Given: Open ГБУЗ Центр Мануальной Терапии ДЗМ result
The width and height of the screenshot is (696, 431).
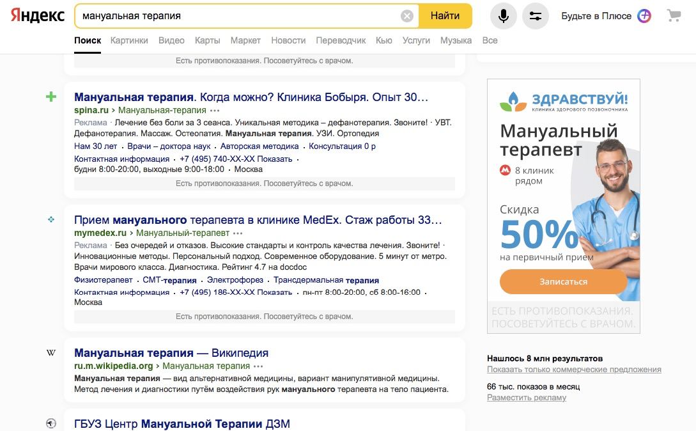Looking at the screenshot, I should [182, 424].
